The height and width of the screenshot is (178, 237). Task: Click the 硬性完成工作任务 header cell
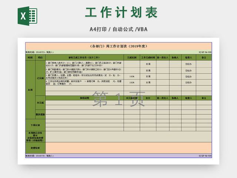pyautogui.click(x=84, y=58)
